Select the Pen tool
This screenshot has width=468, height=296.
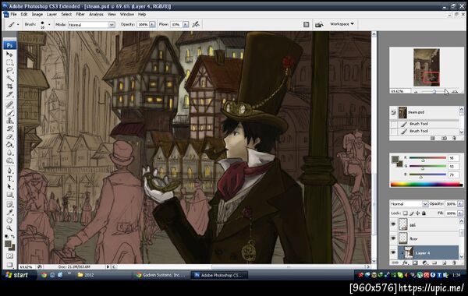pyautogui.click(x=9, y=171)
